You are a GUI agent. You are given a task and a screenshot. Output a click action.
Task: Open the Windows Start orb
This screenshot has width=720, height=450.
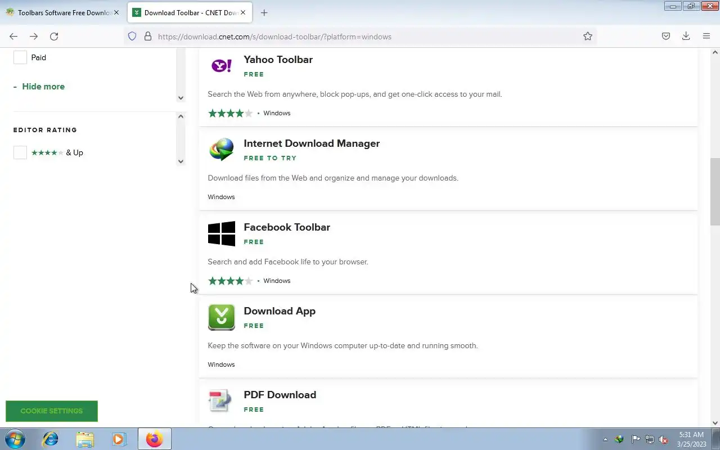click(x=15, y=439)
